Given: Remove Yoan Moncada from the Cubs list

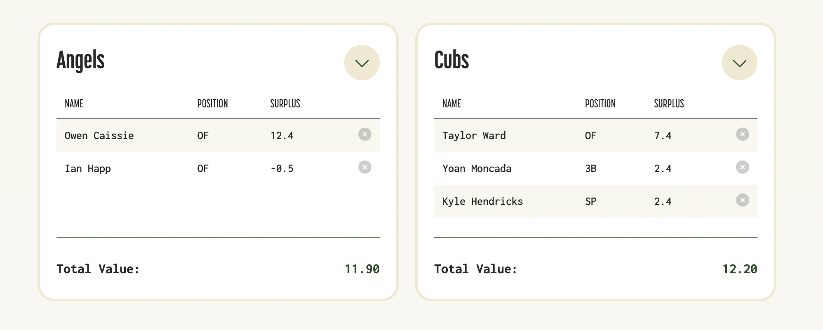Looking at the screenshot, I should click(742, 167).
